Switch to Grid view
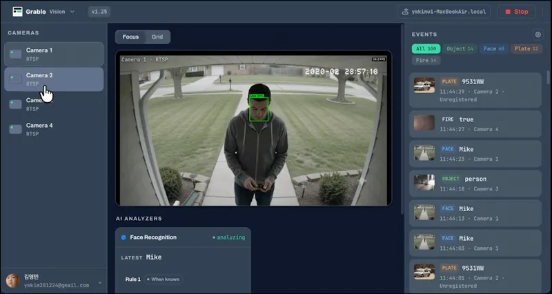Viewport: 552px width, 294px height. pos(157,37)
